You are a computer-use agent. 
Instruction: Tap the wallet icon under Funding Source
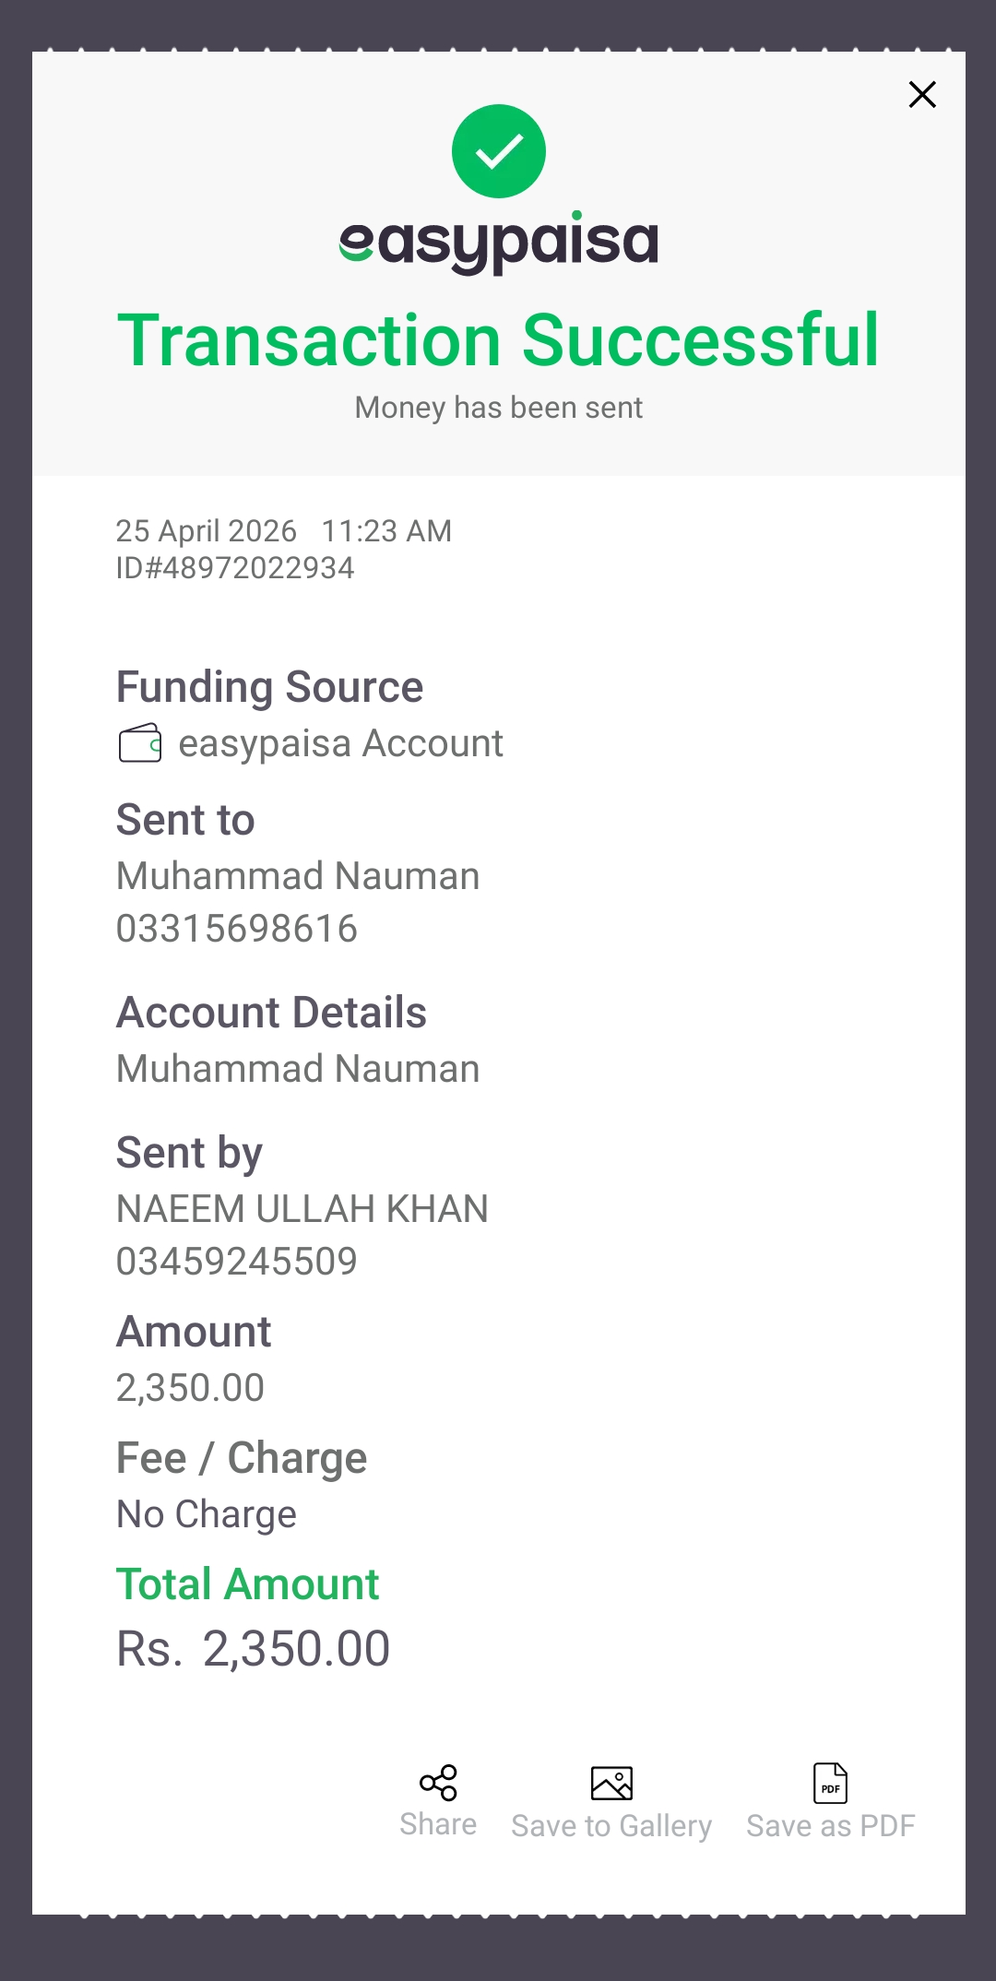[140, 743]
